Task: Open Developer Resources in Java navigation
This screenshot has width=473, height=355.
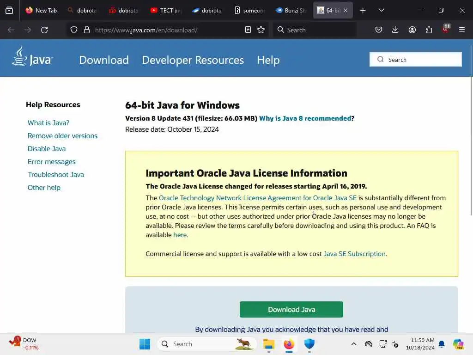Action: [x=193, y=60]
